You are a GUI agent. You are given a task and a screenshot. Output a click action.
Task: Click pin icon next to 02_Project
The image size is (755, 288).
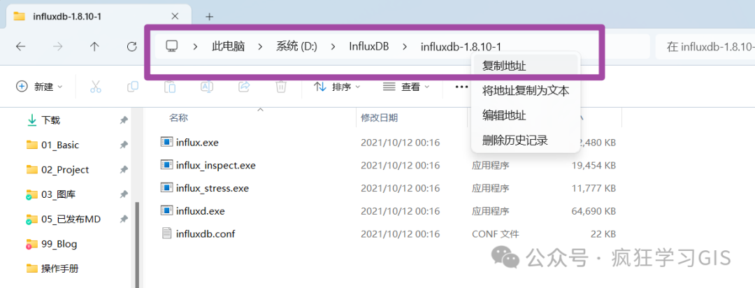[x=124, y=170]
